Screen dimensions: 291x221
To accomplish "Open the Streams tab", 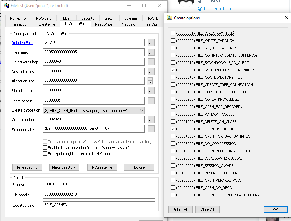I will (x=131, y=18).
